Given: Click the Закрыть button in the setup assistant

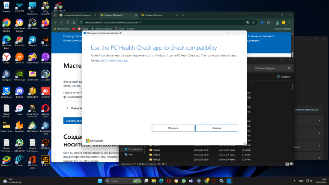Looking at the screenshot, I should point(217,128).
